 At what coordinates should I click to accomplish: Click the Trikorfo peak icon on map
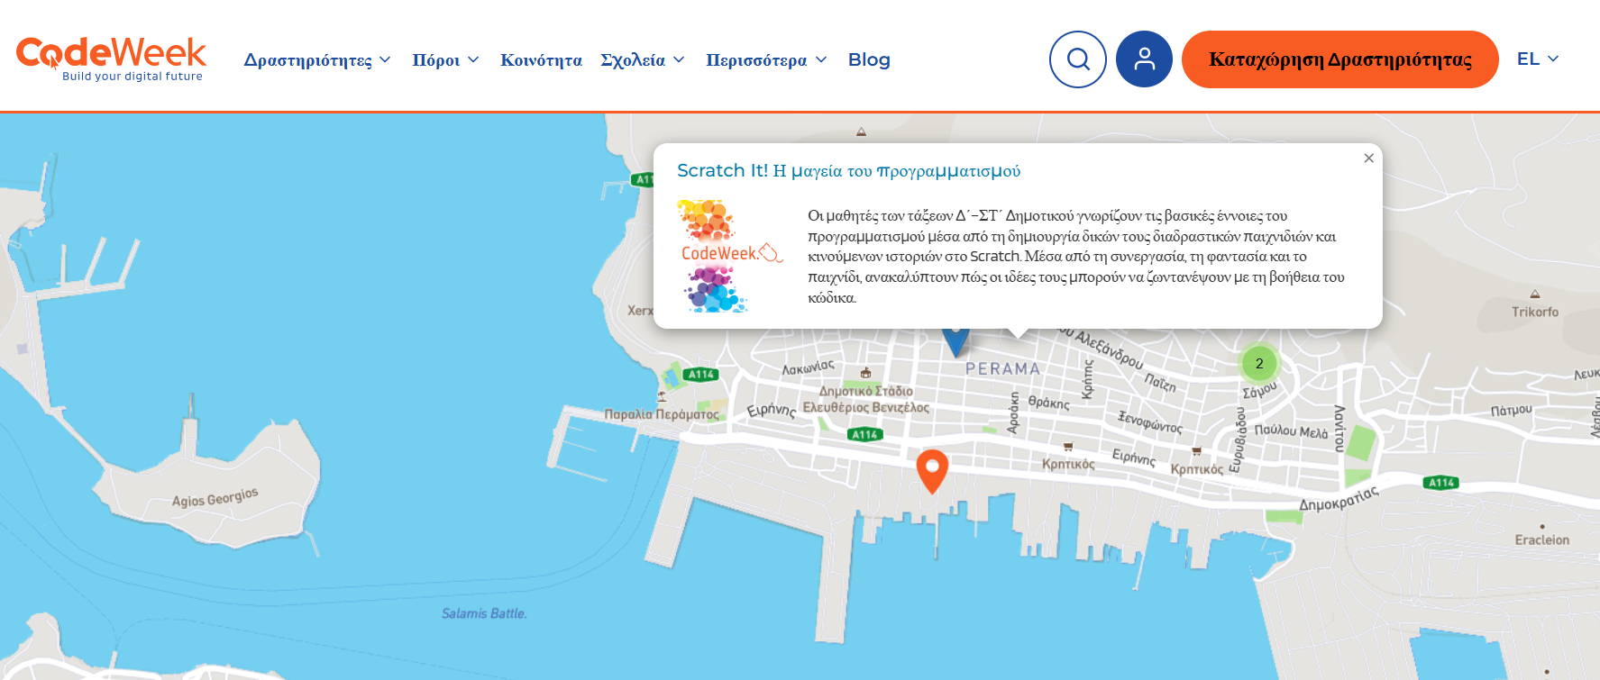[x=1534, y=295]
